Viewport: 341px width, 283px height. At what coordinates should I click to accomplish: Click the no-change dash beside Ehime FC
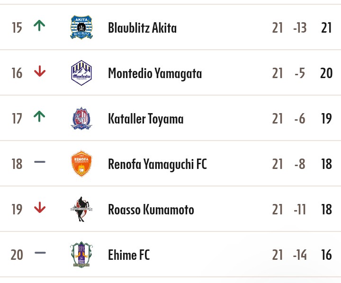pyautogui.click(x=40, y=253)
